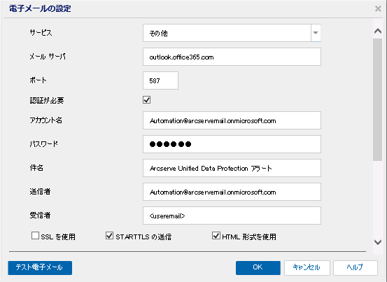Click the 送信者 sender field
The image size is (387, 282).
[232, 192]
